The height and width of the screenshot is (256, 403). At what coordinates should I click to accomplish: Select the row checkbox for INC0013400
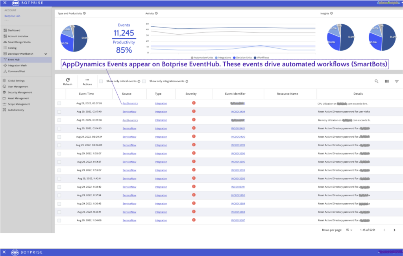[59, 137]
